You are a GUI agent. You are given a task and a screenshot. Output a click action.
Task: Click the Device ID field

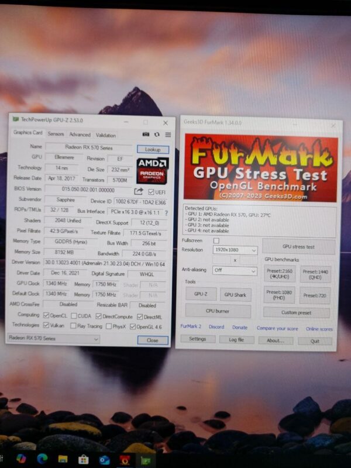pyautogui.click(x=140, y=202)
